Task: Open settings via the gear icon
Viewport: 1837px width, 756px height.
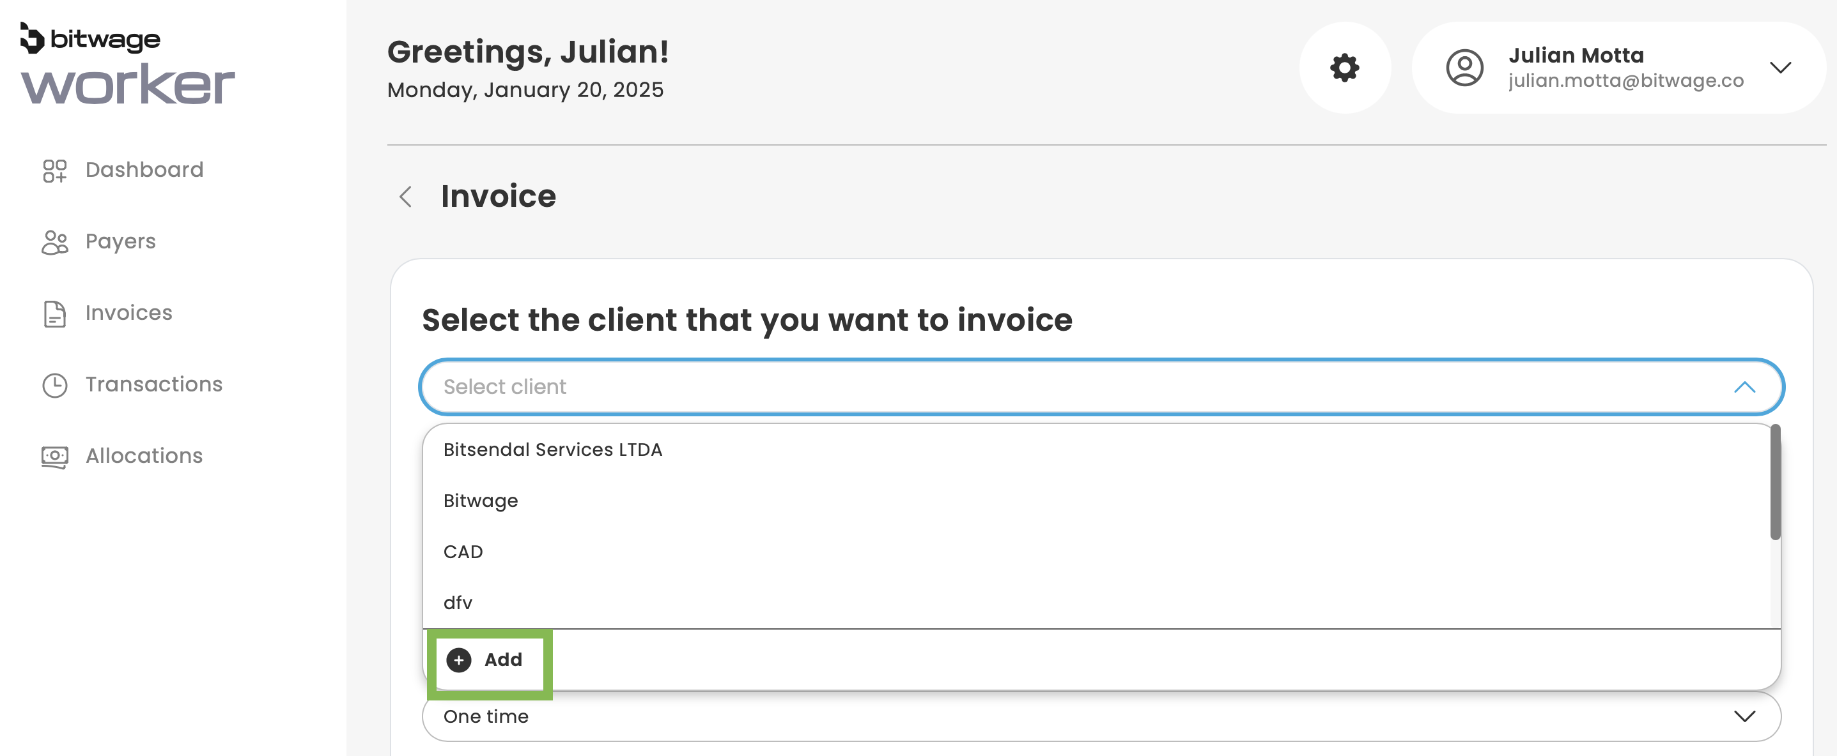Action: 1344,68
